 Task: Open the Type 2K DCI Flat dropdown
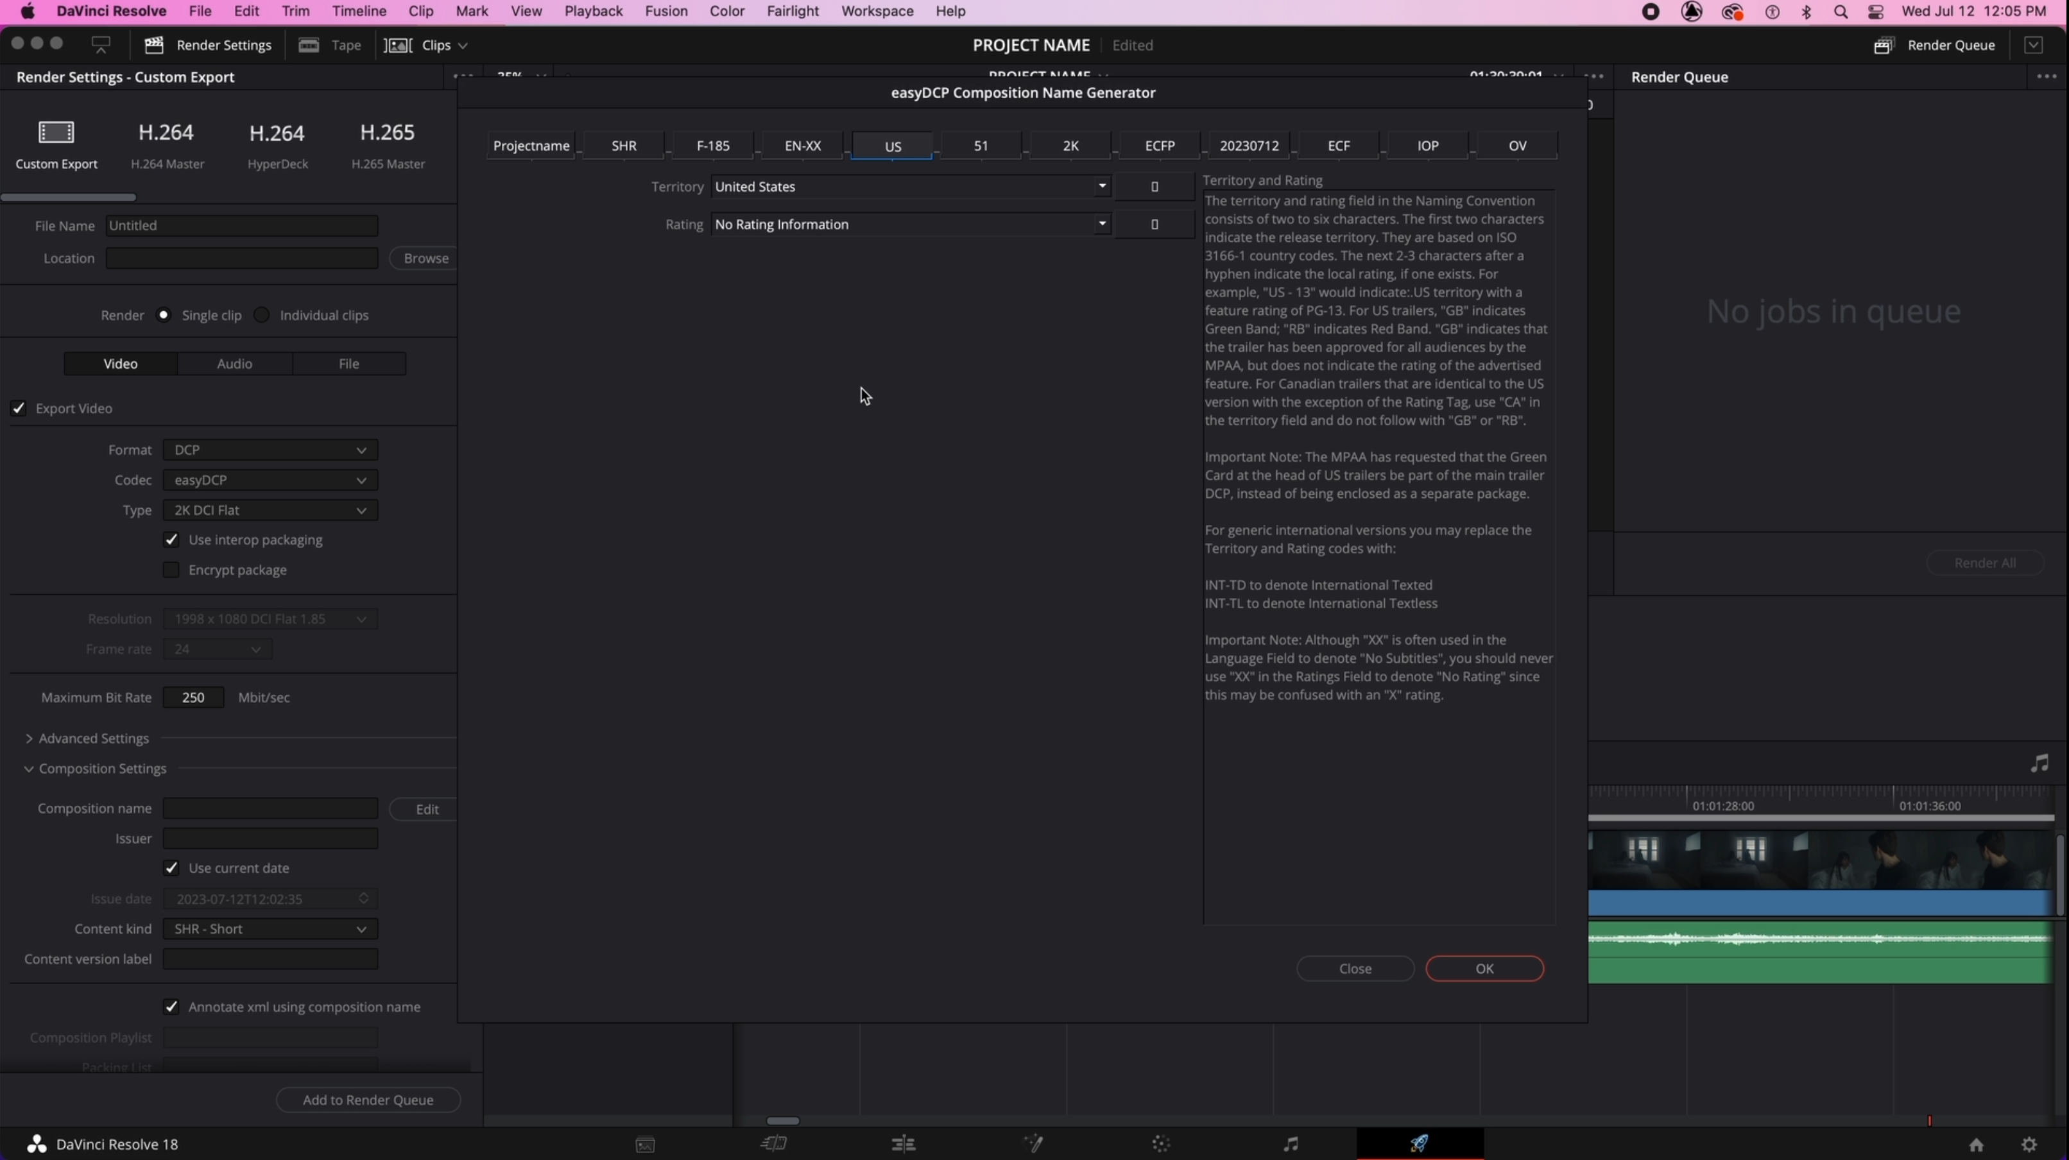click(x=270, y=510)
